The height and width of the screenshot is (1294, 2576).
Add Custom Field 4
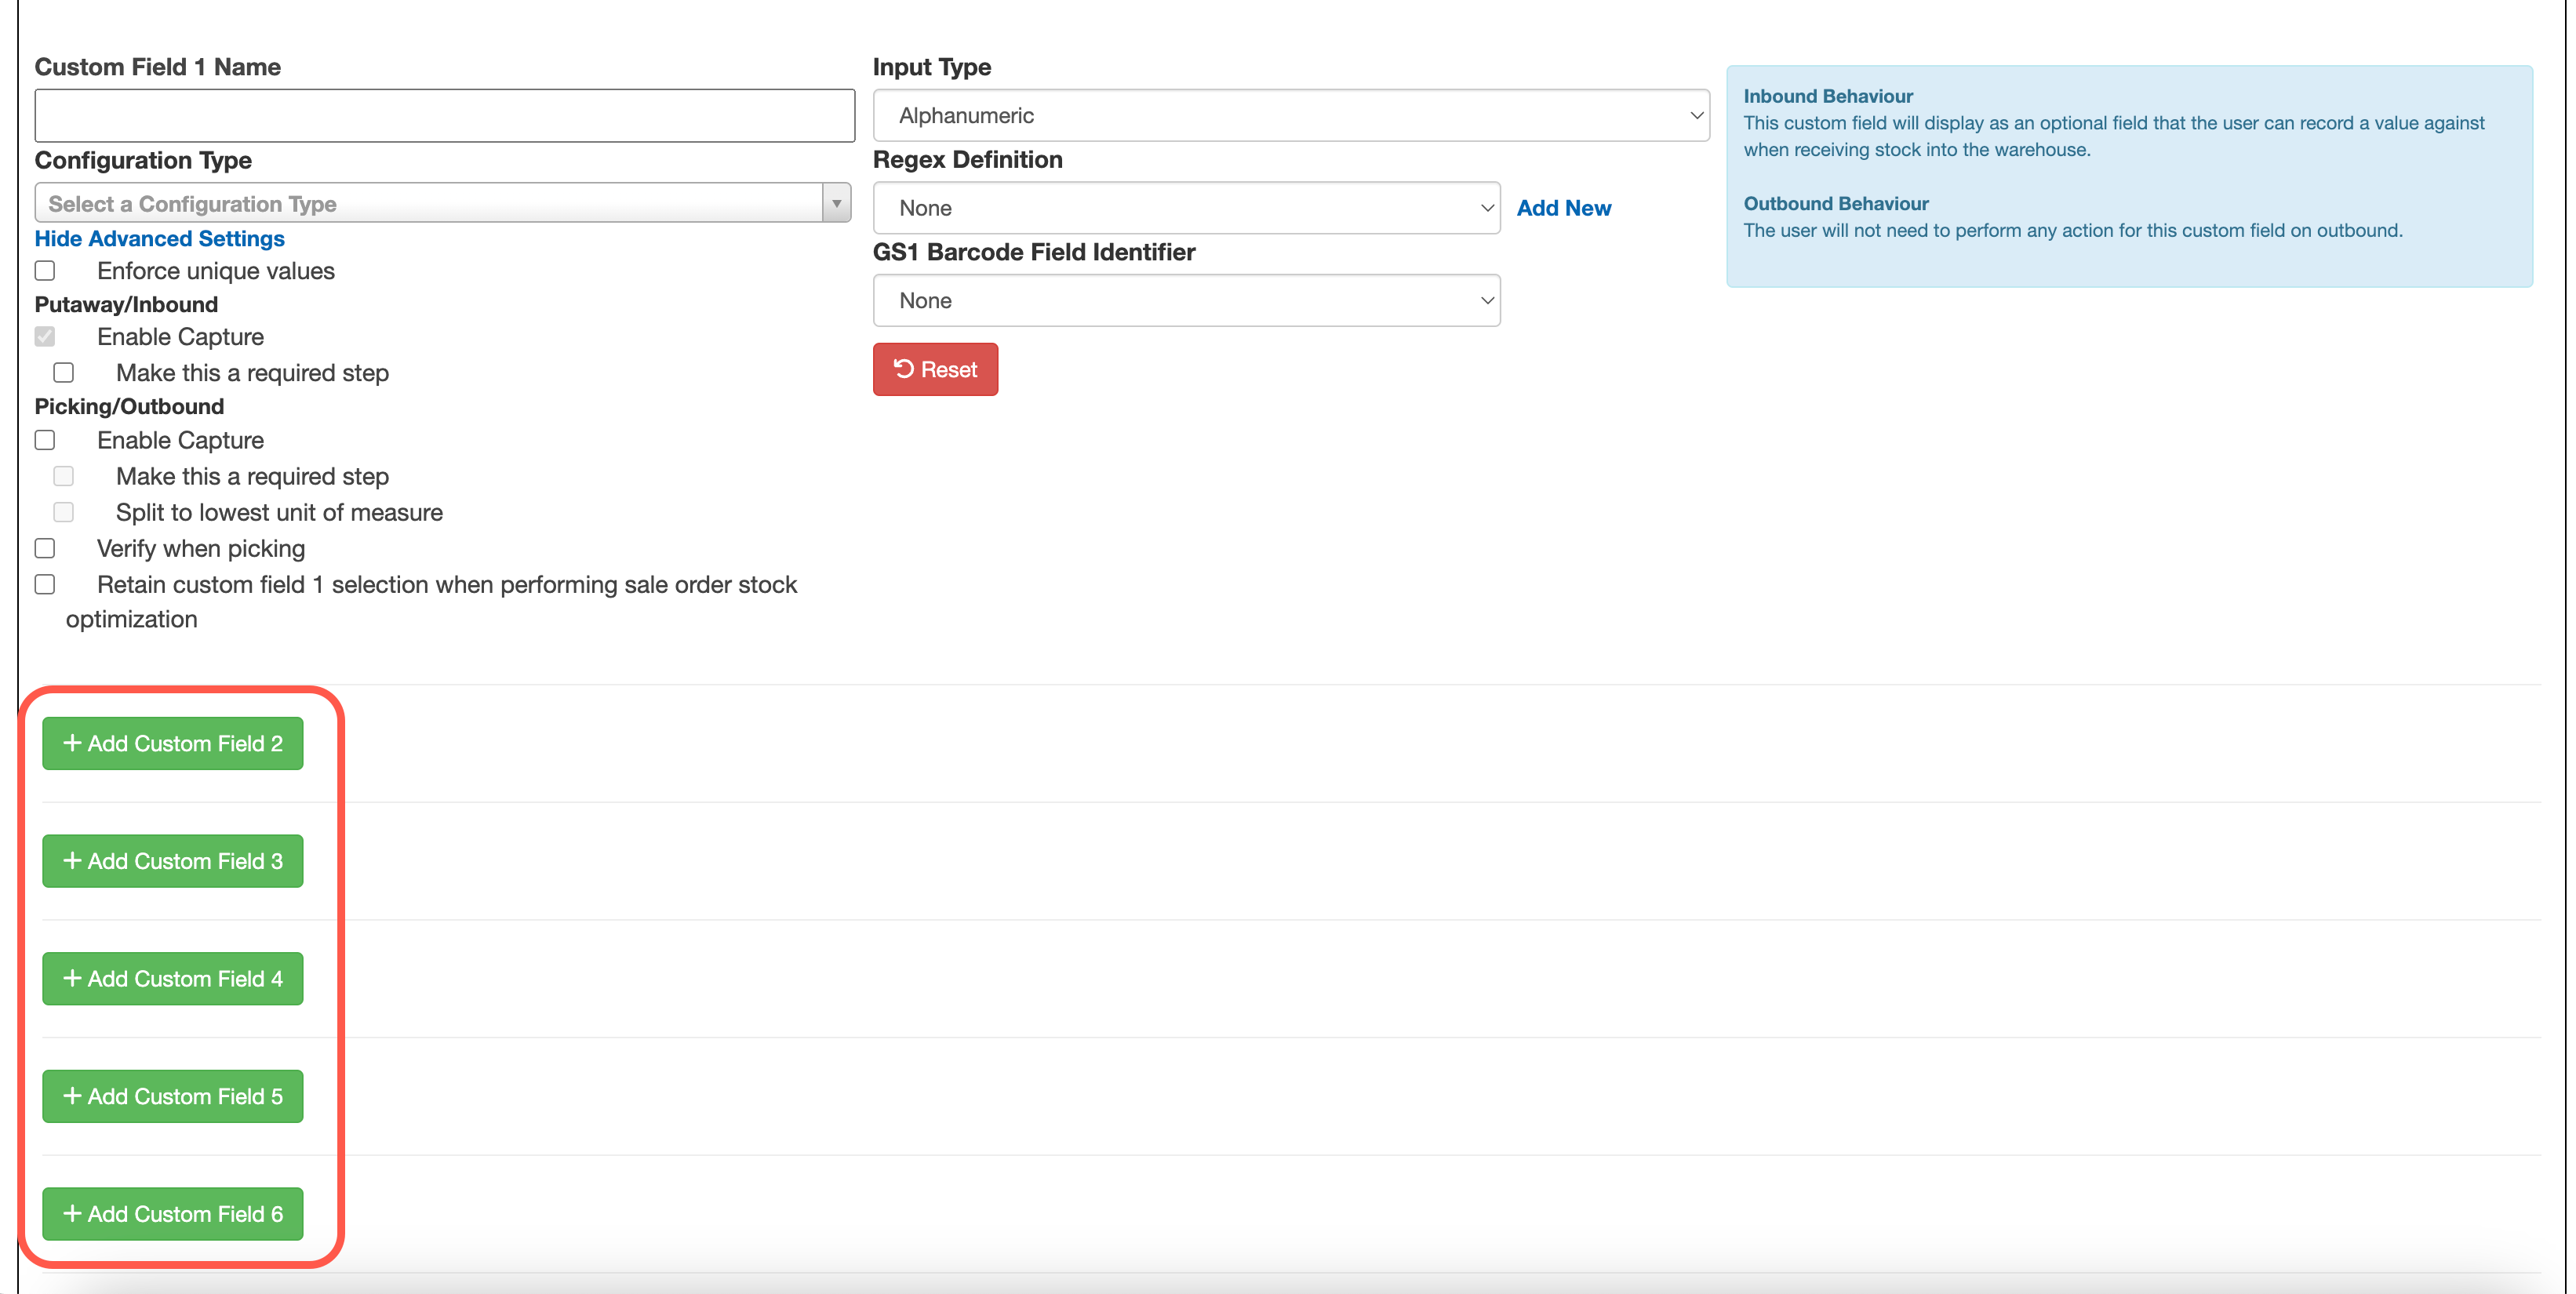pos(172,978)
